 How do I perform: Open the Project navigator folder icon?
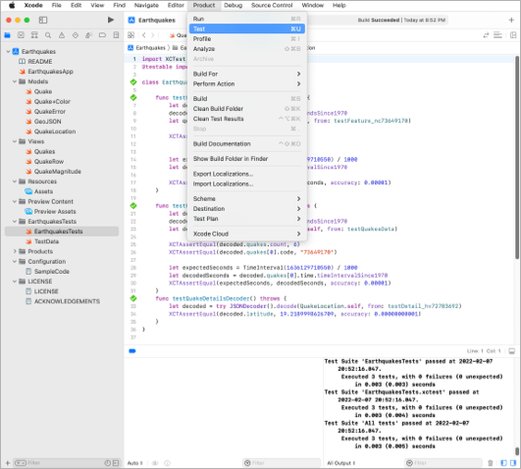pyautogui.click(x=7, y=35)
